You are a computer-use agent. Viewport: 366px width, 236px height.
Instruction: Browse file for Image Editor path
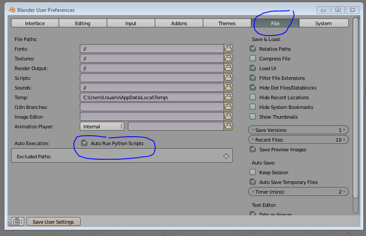228,116
